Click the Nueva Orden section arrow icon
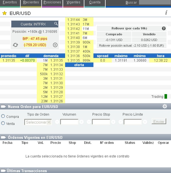The image size is (171, 173). [3, 107]
